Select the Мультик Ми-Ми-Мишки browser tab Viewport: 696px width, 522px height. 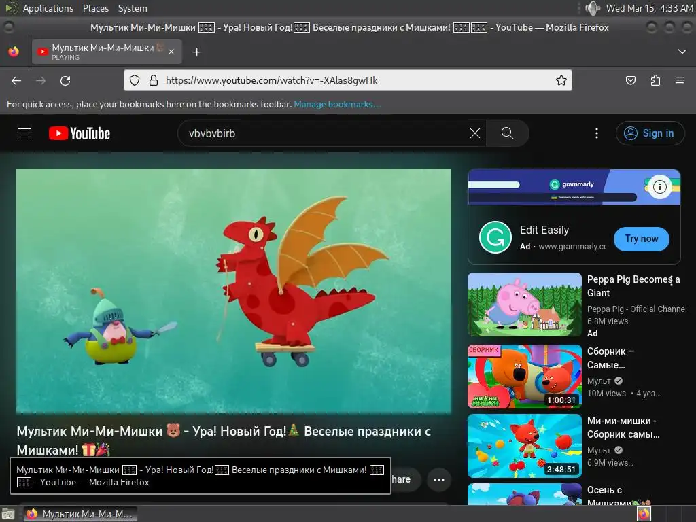(x=107, y=52)
